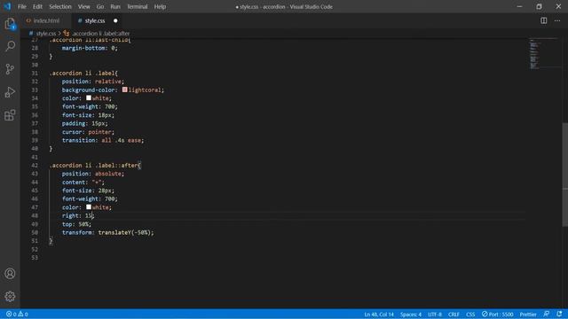Click line number 42 in the gutter
This screenshot has height=319, width=568.
tap(35, 166)
